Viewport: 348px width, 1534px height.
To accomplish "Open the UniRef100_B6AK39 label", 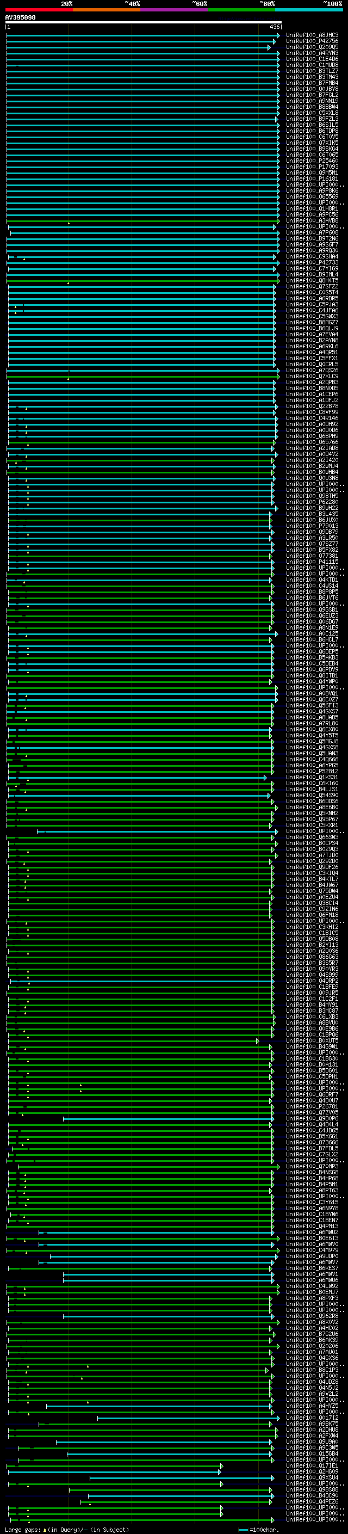I will tap(312, 1340).
